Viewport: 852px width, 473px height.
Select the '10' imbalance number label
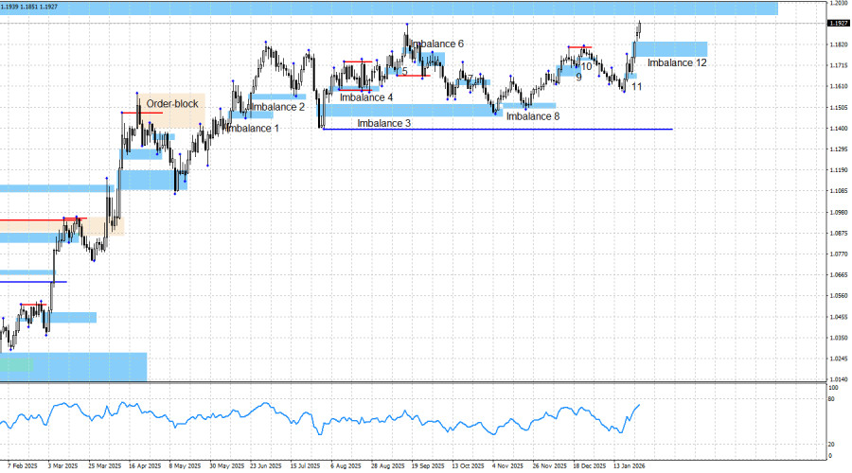(586, 67)
